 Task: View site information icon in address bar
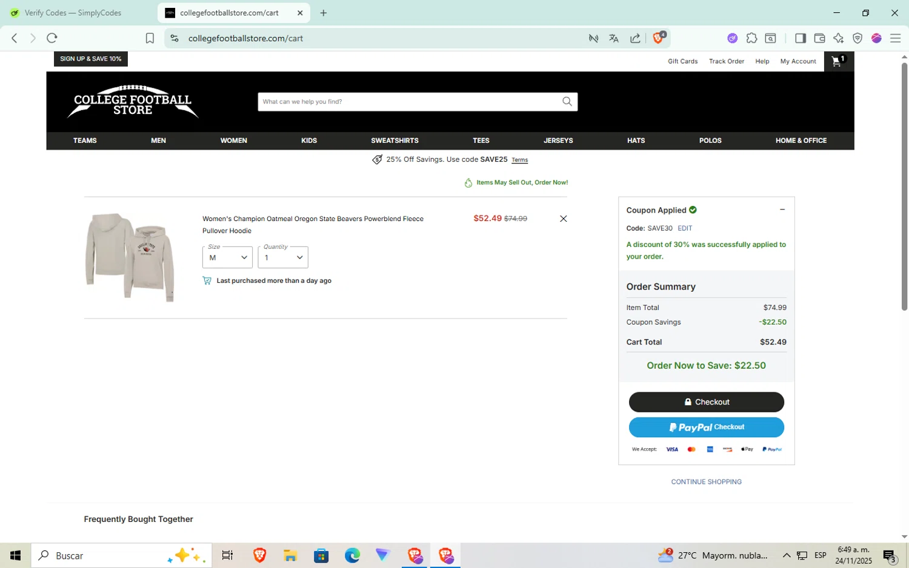pyautogui.click(x=175, y=38)
